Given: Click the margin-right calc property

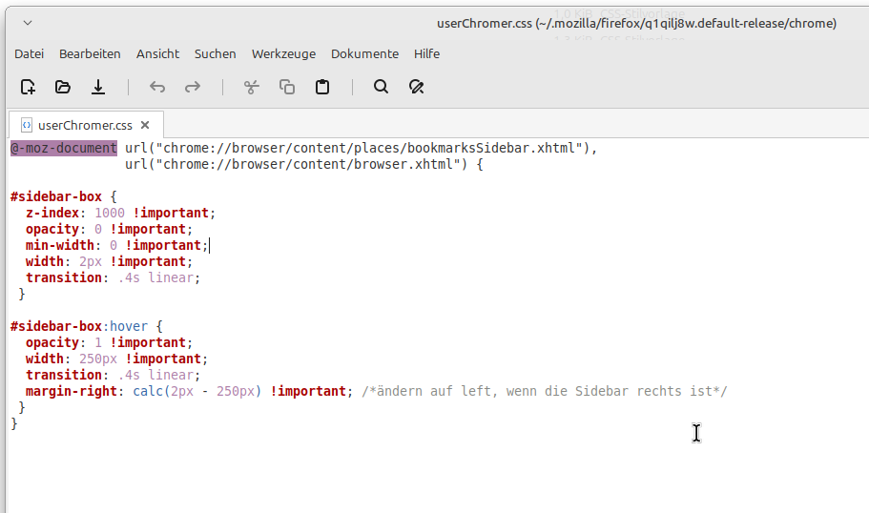Looking at the screenshot, I should click(x=189, y=391).
